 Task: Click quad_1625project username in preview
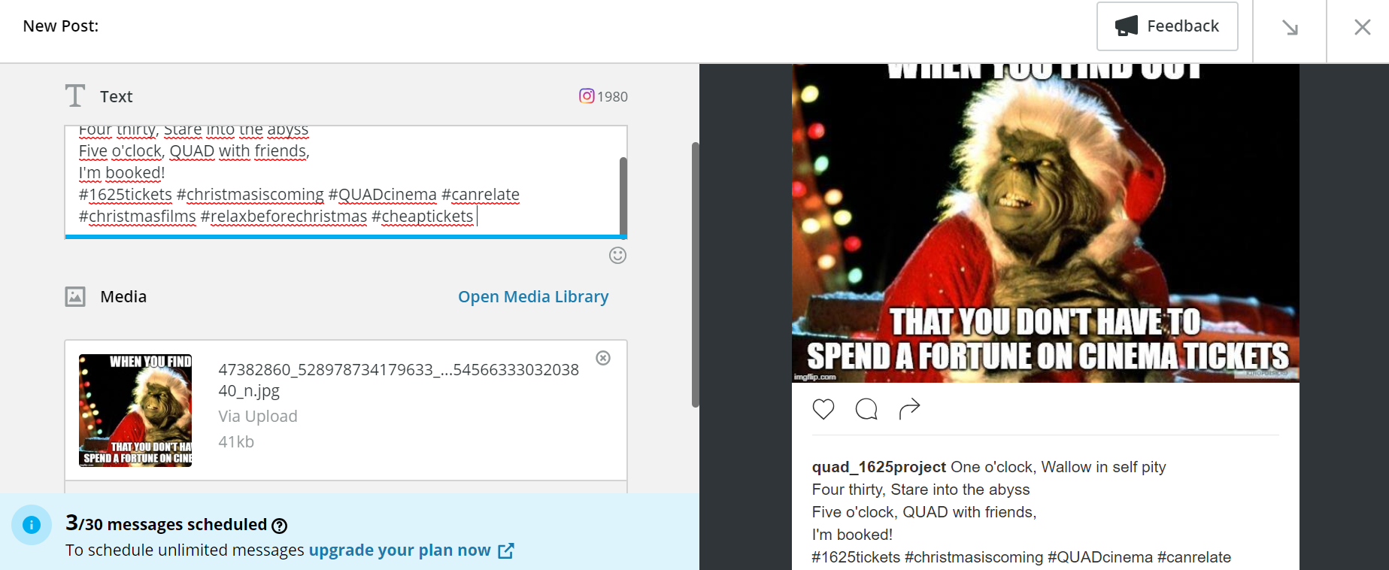879,467
